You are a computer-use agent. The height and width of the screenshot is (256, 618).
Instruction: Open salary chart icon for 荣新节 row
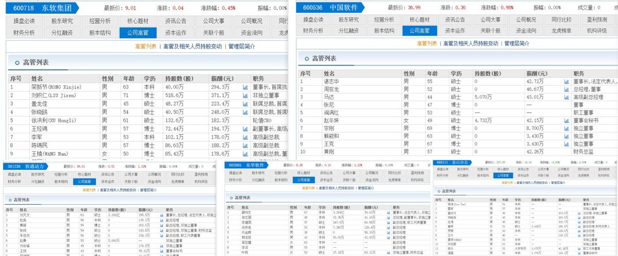[246, 88]
